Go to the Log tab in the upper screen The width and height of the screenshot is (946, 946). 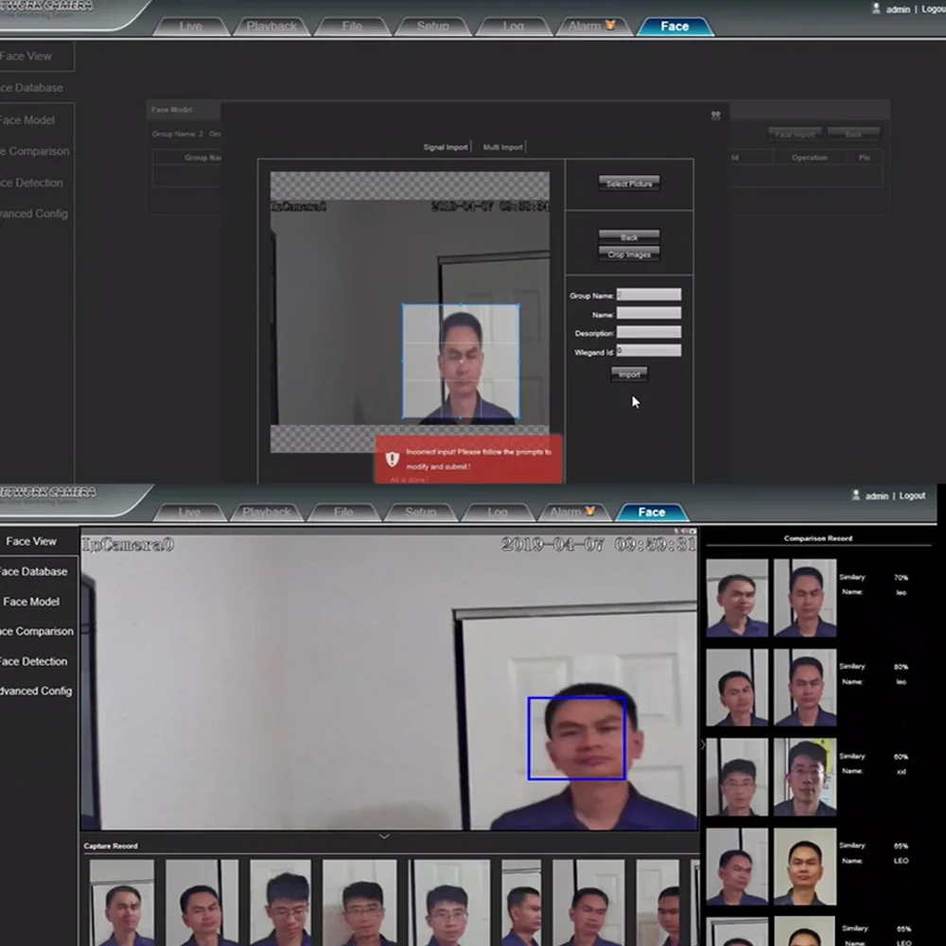coord(514,26)
